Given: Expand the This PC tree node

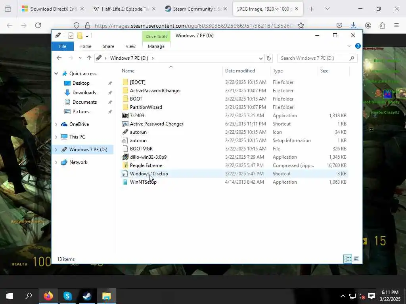Looking at the screenshot, I should 56,137.
